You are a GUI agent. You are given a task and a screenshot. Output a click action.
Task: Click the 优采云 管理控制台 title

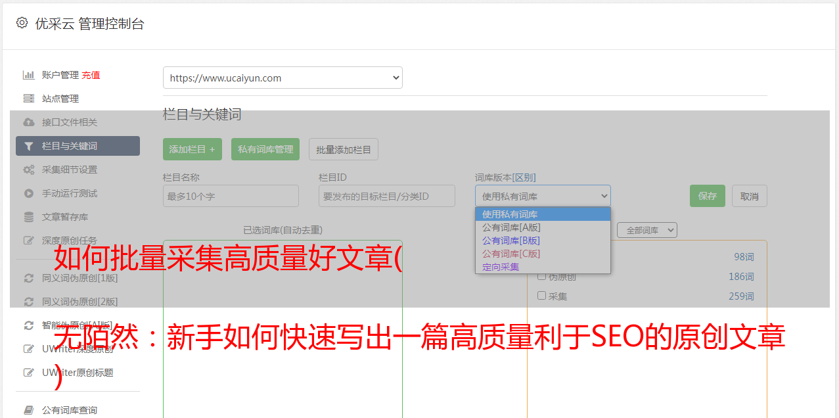tap(89, 24)
